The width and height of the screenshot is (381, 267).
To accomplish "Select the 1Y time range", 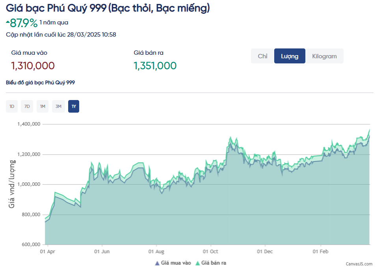I will point(74,106).
